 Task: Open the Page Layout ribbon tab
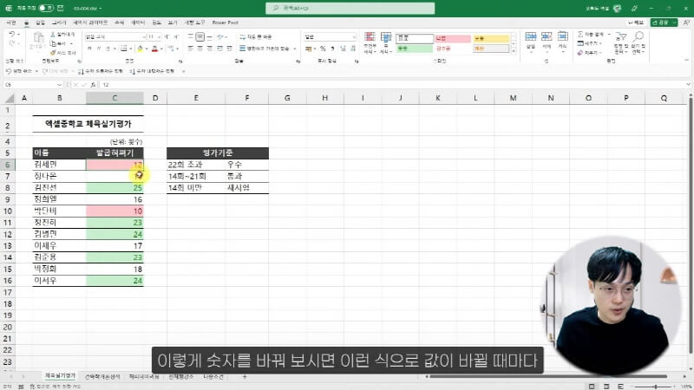pyautogui.click(x=90, y=23)
